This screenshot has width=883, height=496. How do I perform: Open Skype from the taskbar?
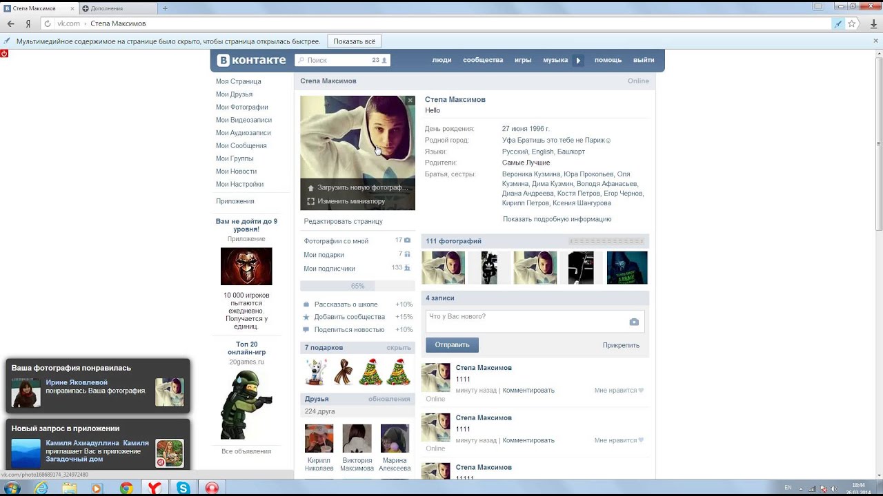(x=183, y=488)
